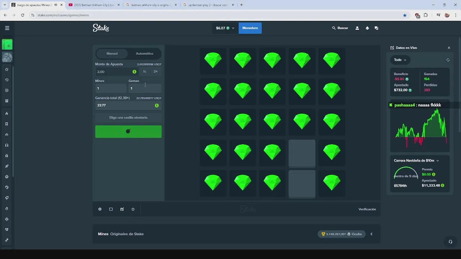Image resolution: width=461 pixels, height=259 pixels.
Task: Open the balance $6.07 currency dropdown
Action: (x=225, y=28)
